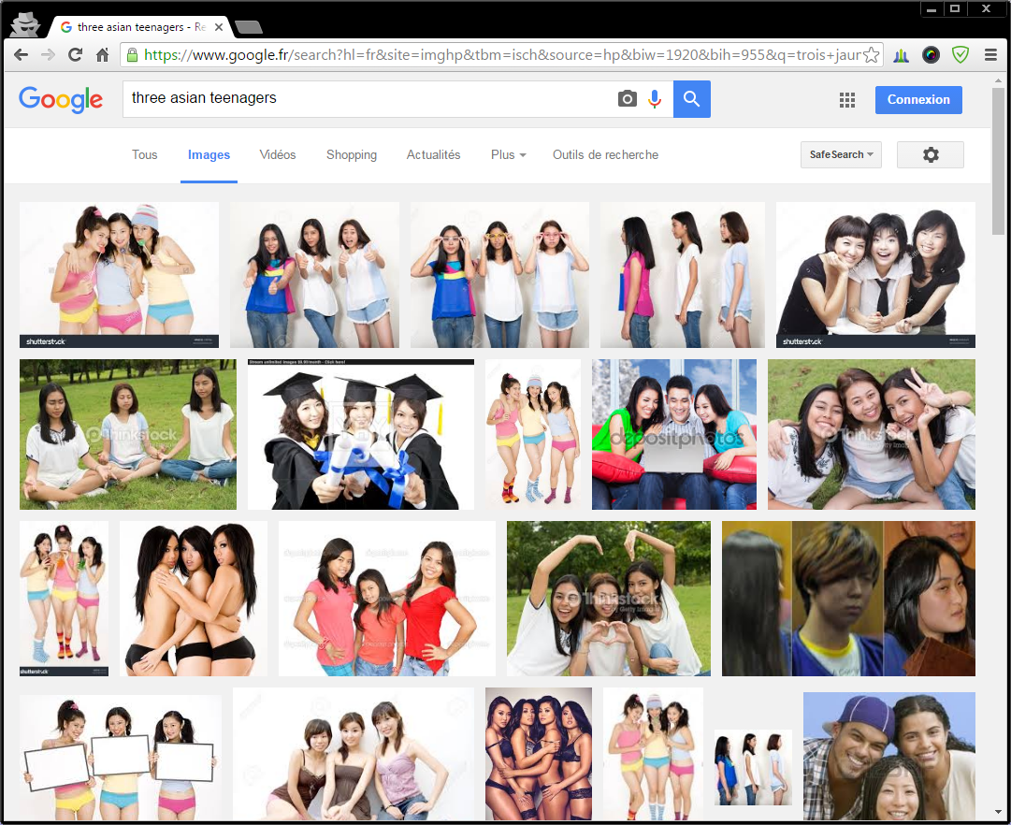Viewport: 1011px width, 825px height.
Task: Open the Chrome hamburger menu
Action: 990,55
